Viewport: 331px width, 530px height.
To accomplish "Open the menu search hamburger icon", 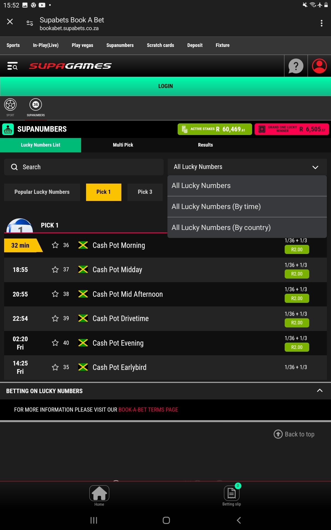I will coord(12,66).
